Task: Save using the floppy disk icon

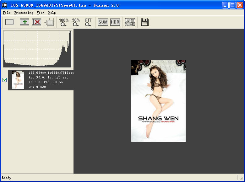Action: 144,22
